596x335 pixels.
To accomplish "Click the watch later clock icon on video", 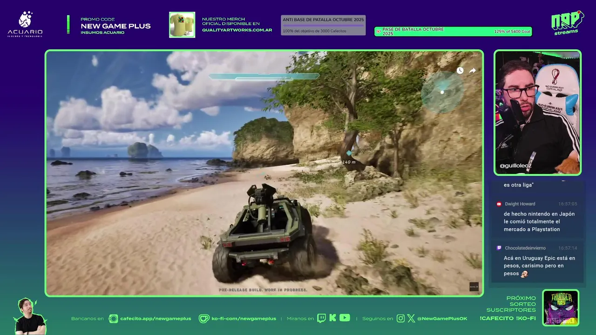I will [460, 71].
